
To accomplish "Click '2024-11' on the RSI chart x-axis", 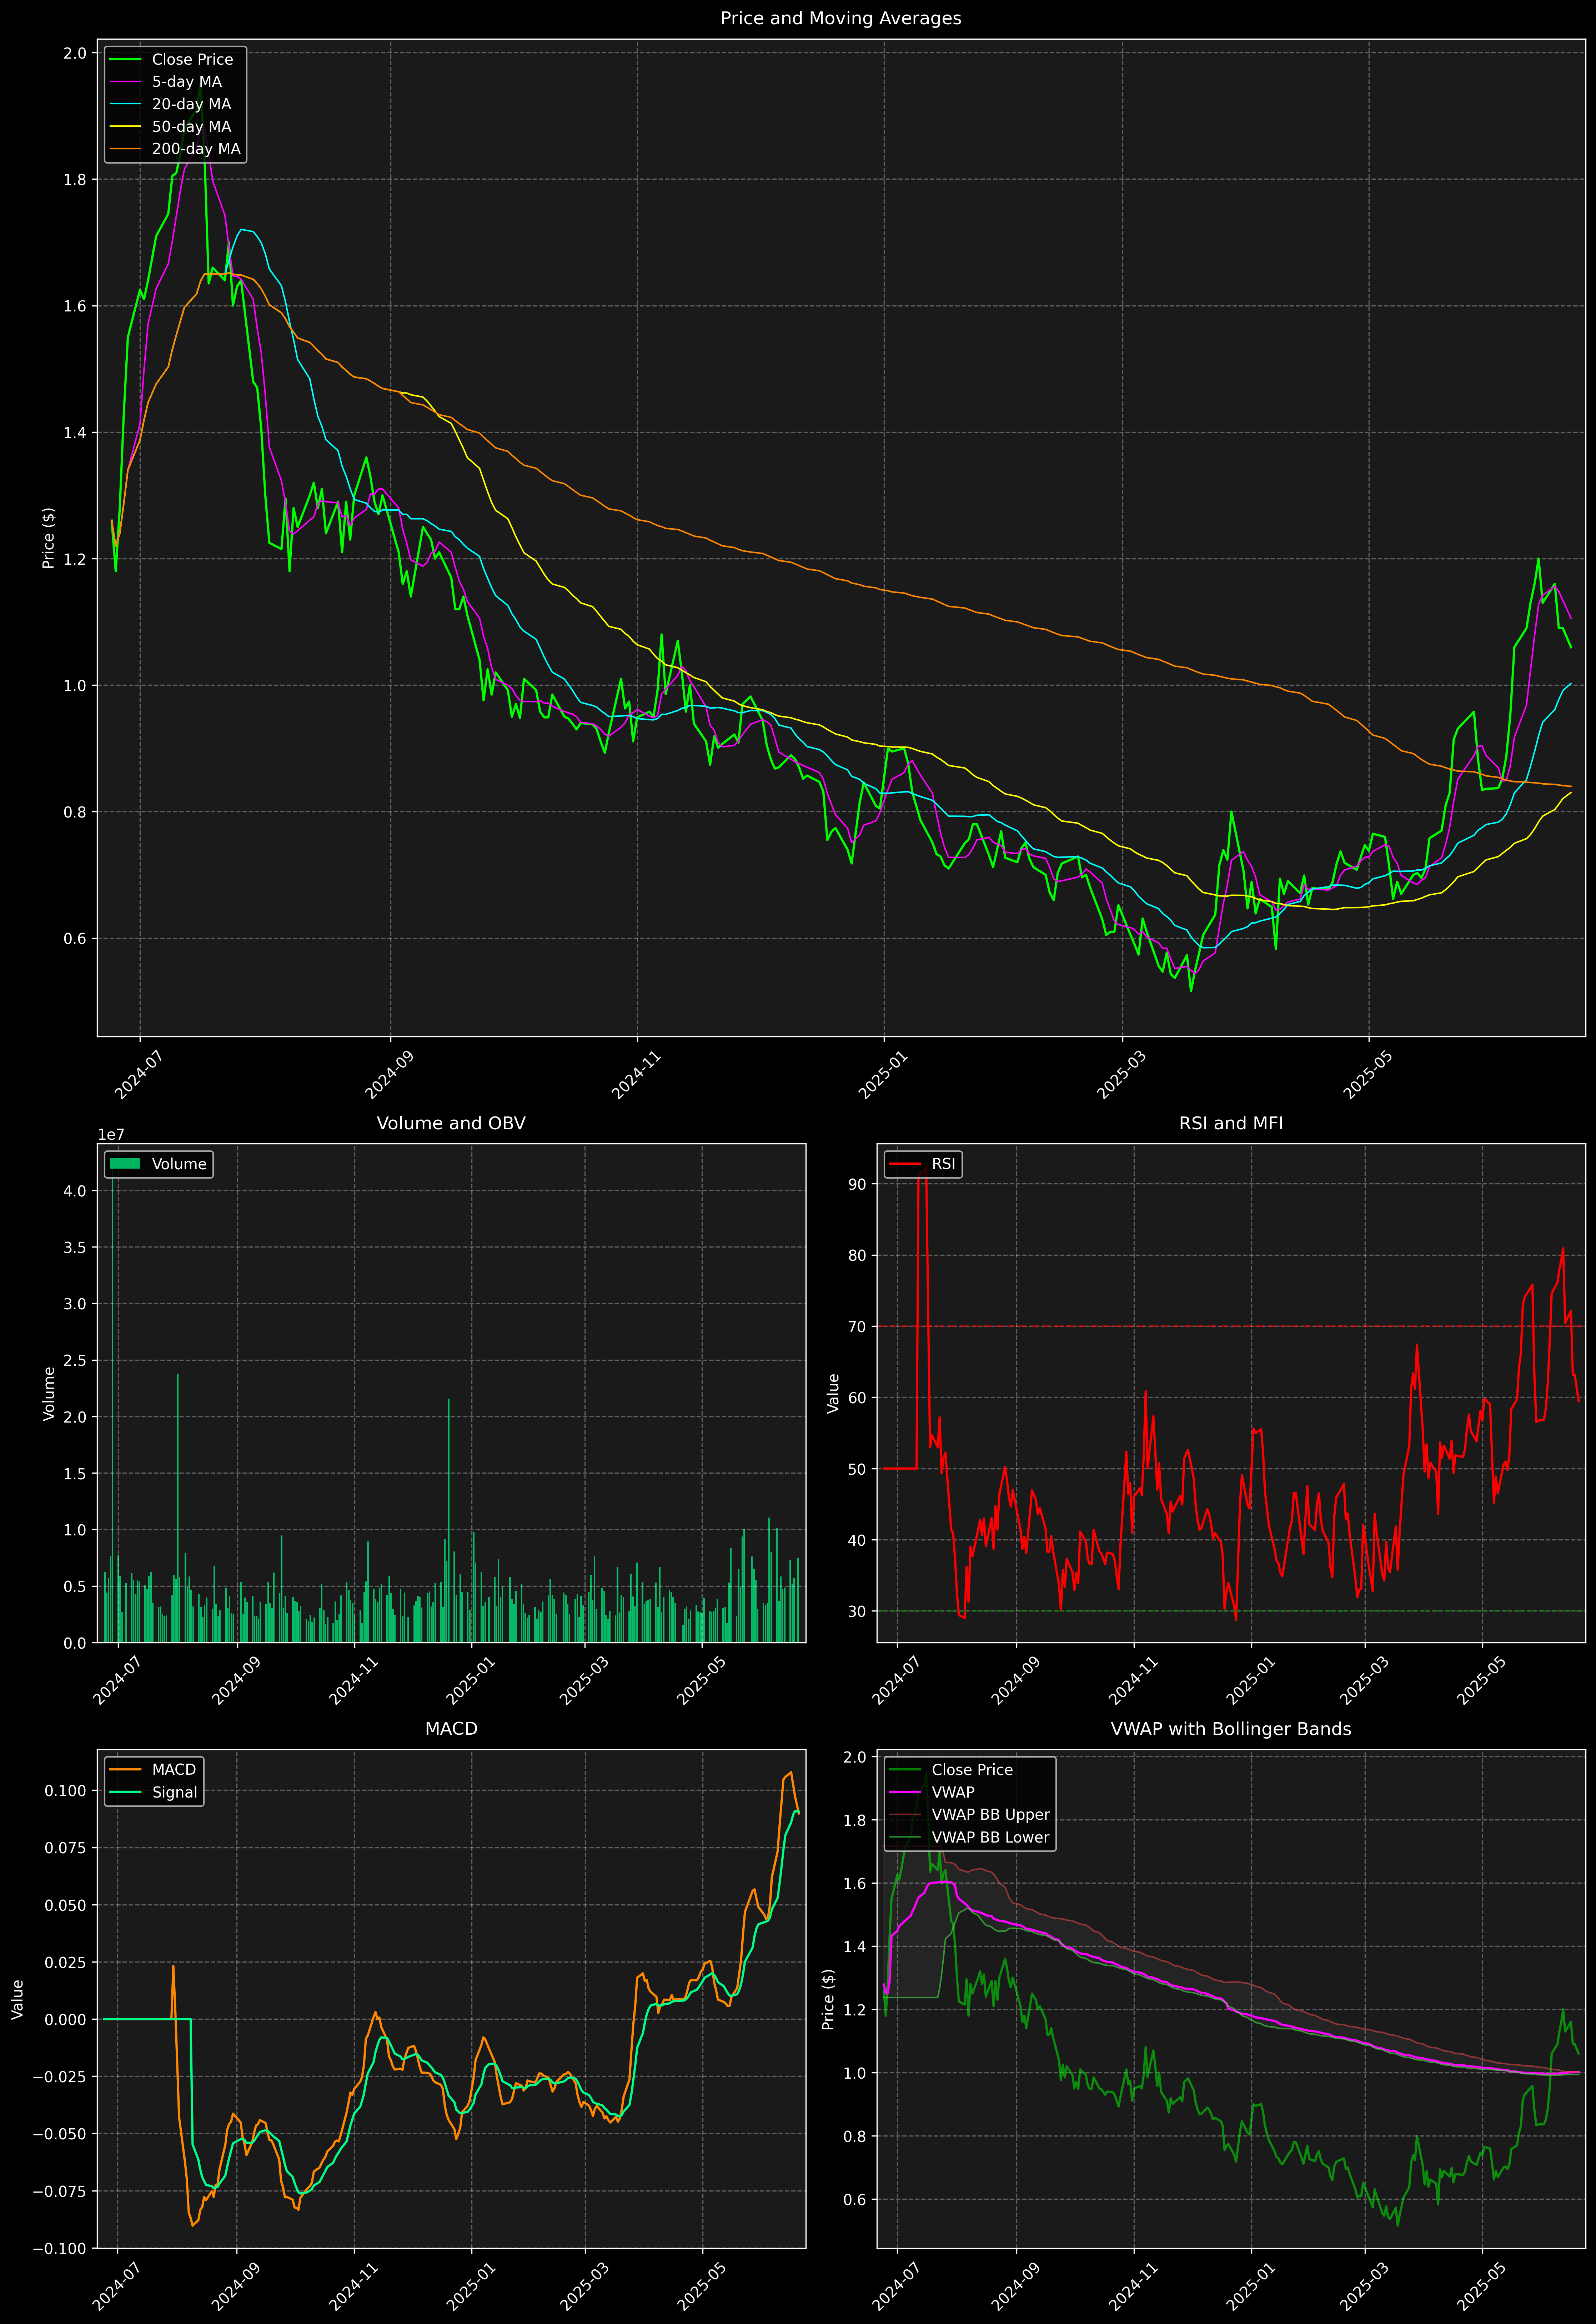I will (1133, 1680).
